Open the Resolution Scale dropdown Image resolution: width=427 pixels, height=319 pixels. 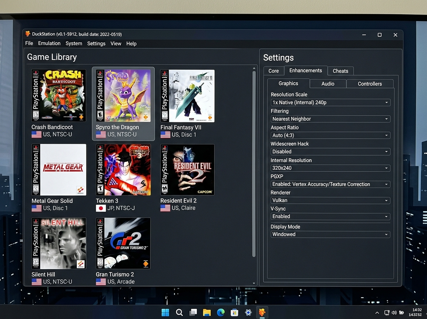coord(330,102)
